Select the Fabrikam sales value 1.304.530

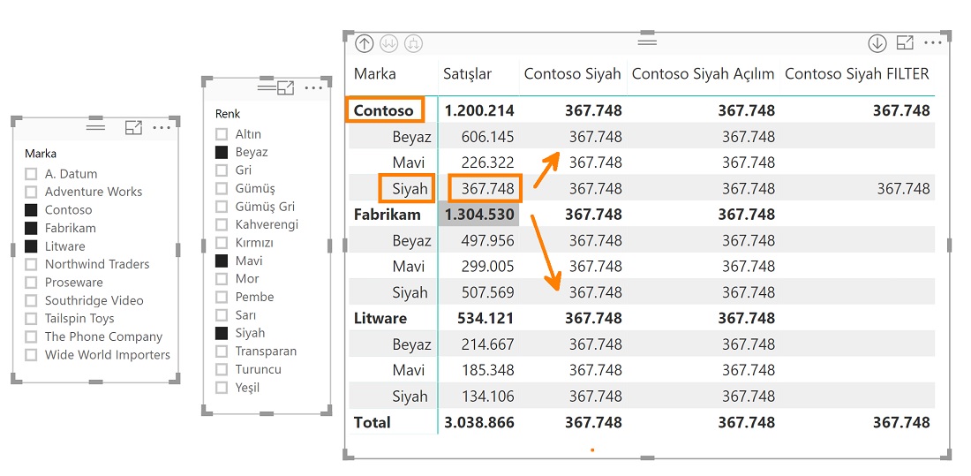click(479, 215)
